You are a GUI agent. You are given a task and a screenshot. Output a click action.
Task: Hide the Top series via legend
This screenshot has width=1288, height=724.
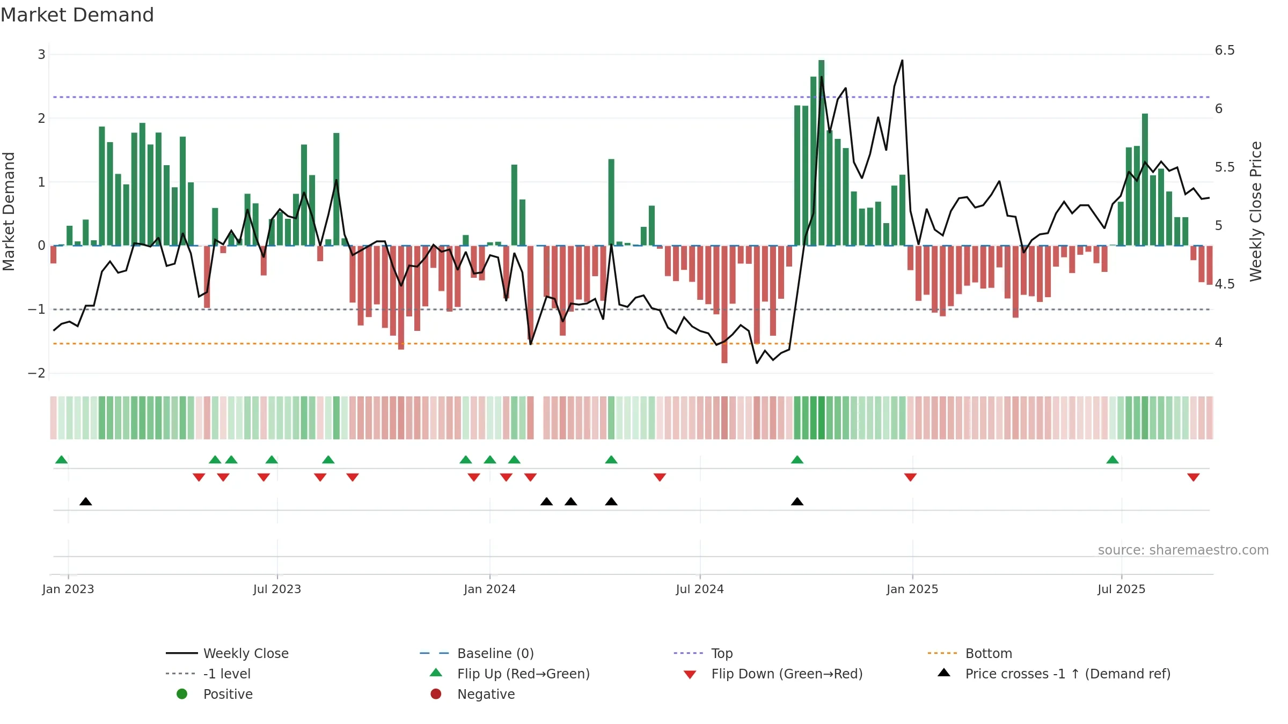tap(703, 653)
